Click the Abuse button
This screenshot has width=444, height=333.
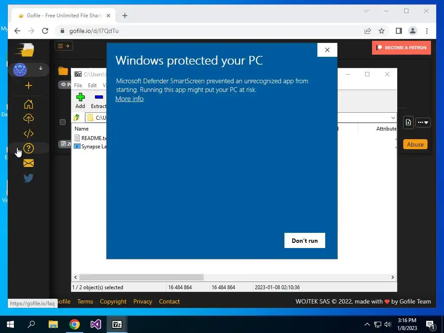(x=415, y=144)
